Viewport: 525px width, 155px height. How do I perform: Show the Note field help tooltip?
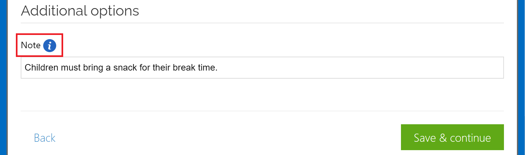(50, 46)
